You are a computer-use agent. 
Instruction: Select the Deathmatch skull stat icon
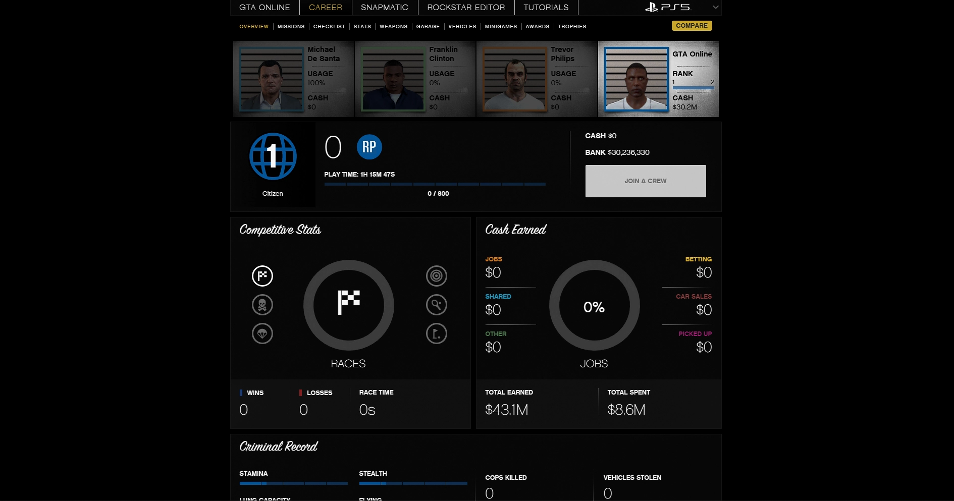262,305
